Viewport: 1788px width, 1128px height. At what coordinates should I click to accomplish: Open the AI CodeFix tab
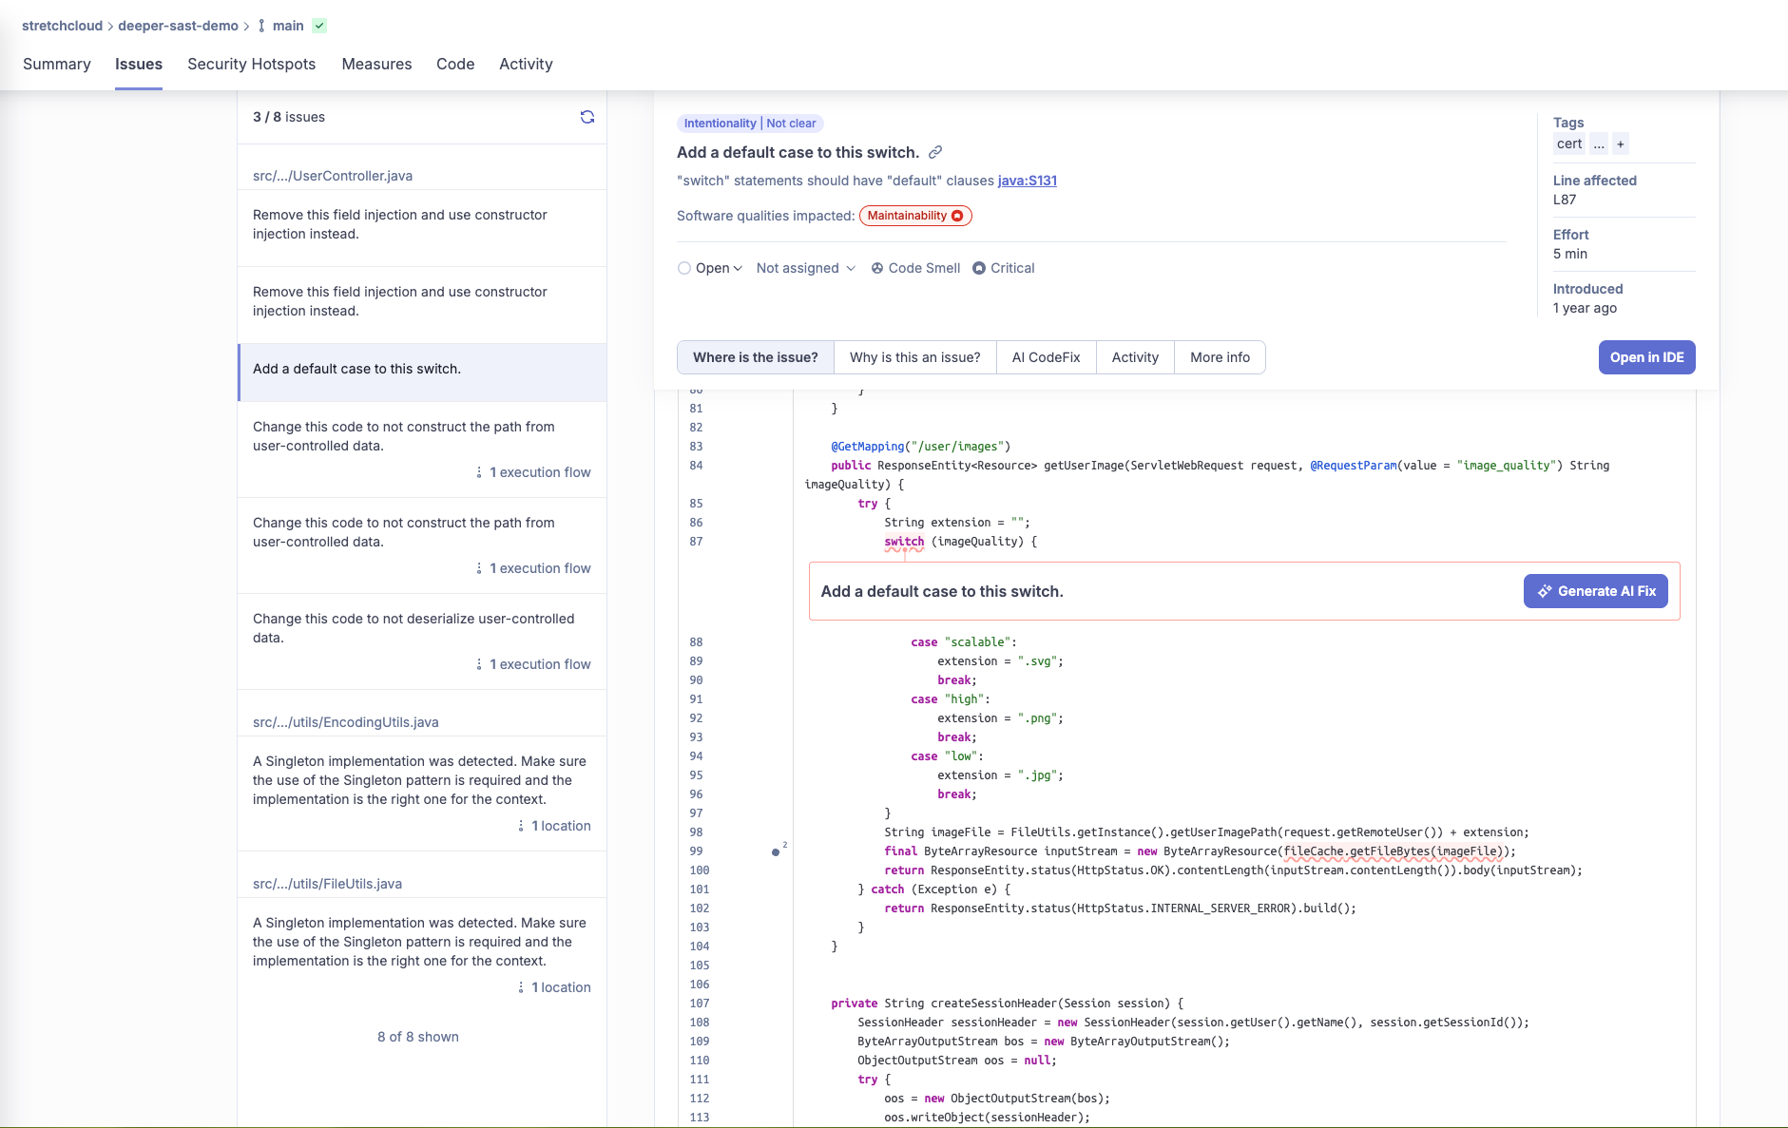coord(1046,357)
